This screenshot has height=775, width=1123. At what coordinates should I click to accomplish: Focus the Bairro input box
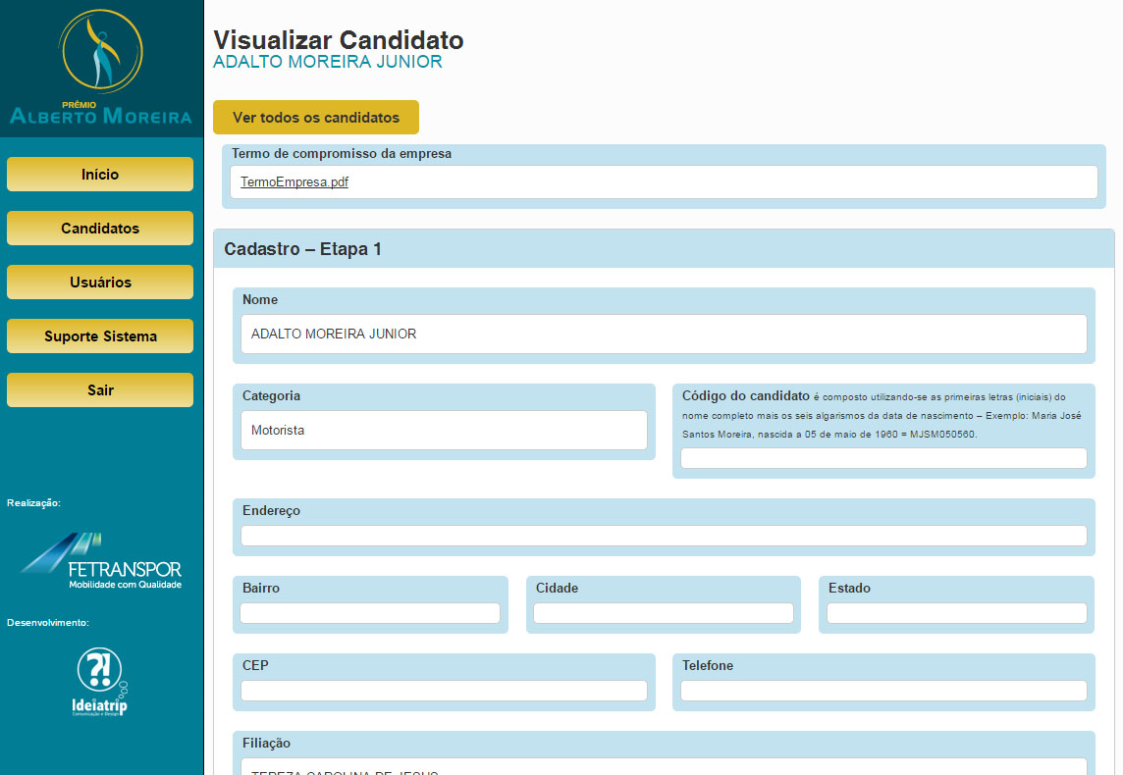[370, 613]
